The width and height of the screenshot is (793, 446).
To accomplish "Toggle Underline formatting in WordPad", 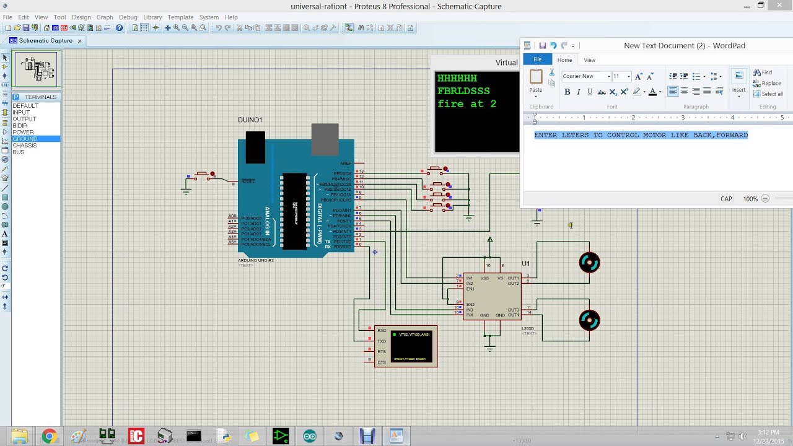I will click(590, 92).
